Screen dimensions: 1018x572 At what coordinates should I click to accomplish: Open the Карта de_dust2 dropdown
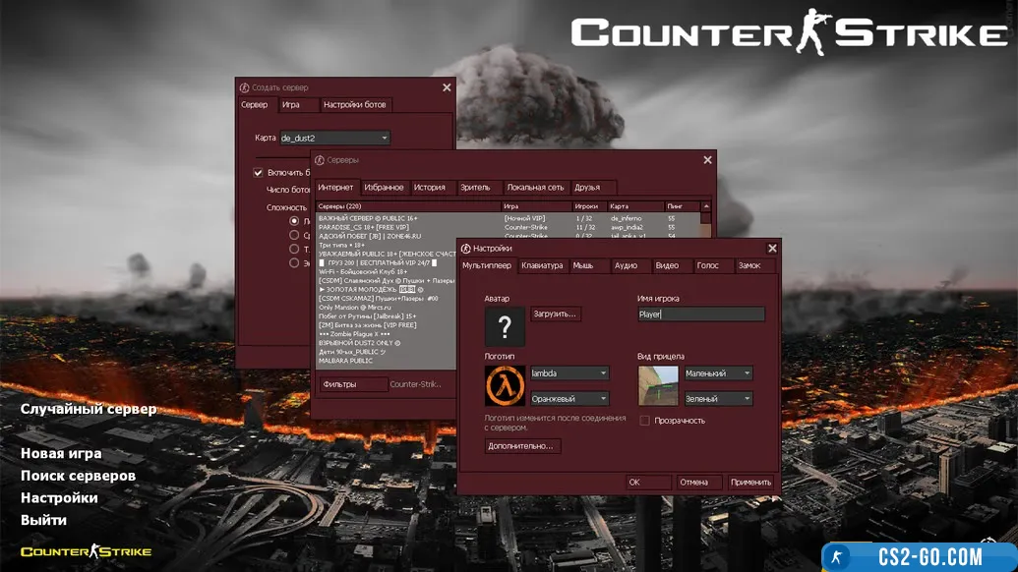334,139
